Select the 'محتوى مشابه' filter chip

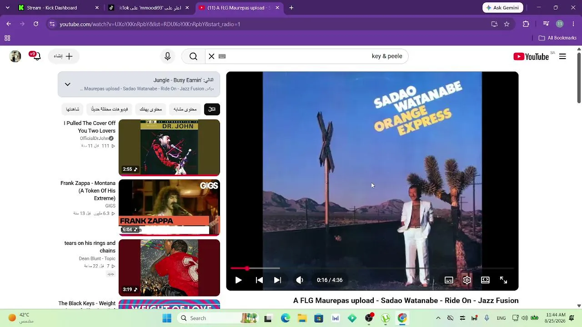(x=185, y=109)
